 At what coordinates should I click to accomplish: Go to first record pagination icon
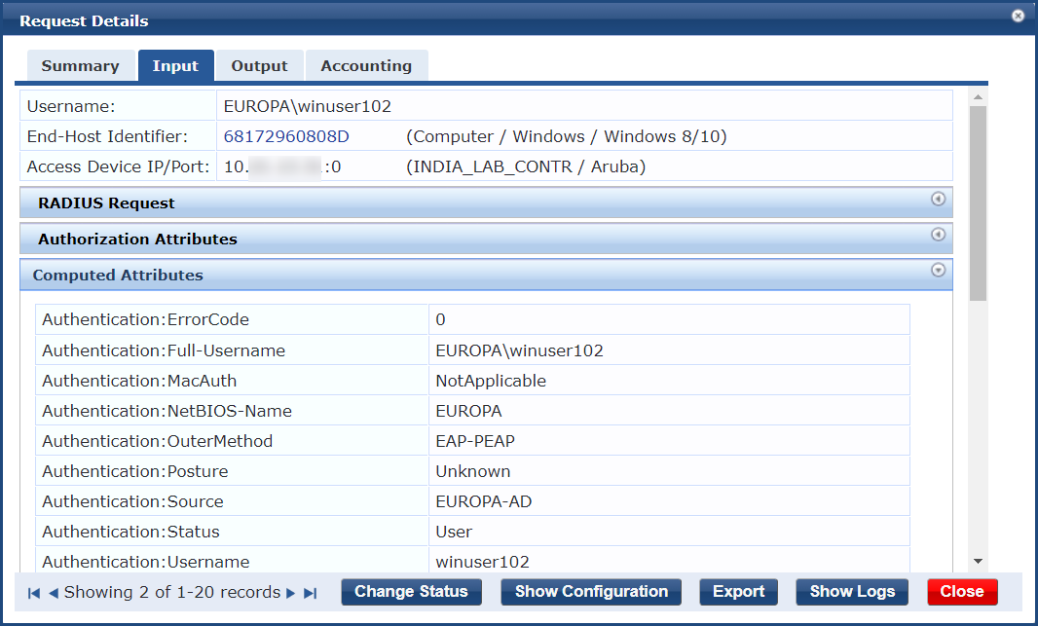[x=34, y=593]
